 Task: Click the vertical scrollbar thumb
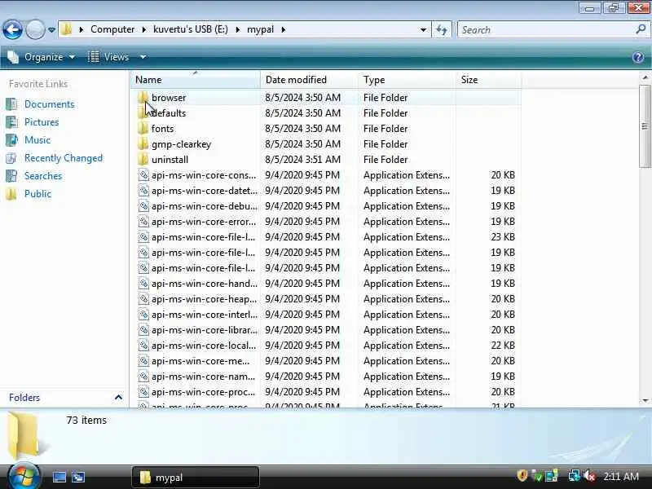coord(645,126)
